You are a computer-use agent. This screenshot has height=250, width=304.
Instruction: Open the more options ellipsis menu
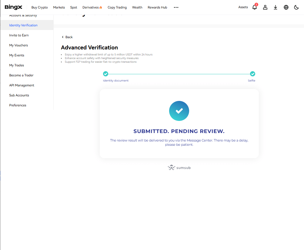tap(176, 7)
